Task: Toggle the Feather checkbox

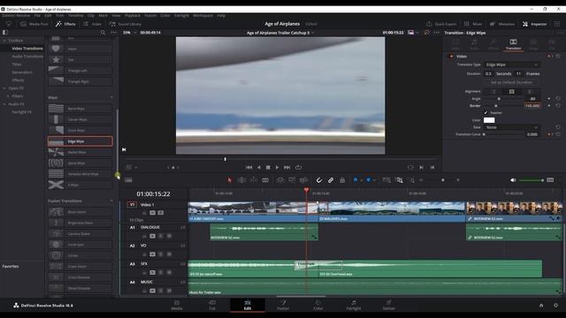Action: (486, 112)
